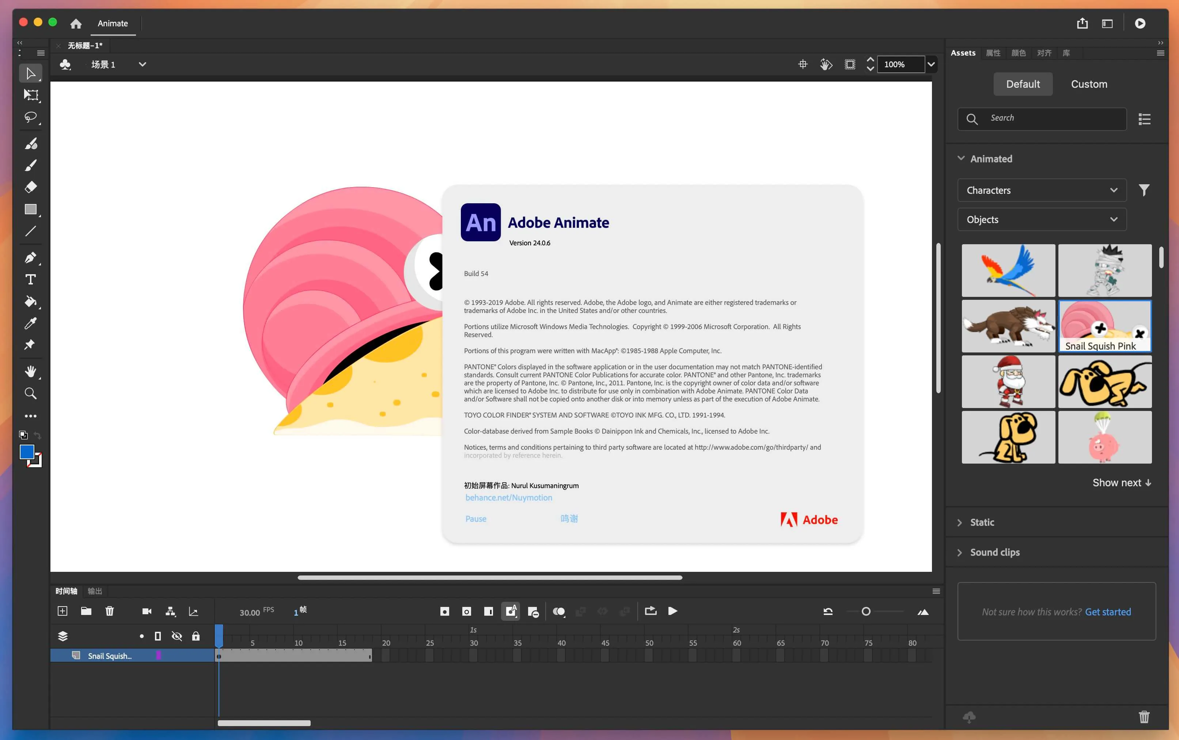The height and width of the screenshot is (740, 1179).
Task: Select the Custom assets tab
Action: pos(1089,84)
